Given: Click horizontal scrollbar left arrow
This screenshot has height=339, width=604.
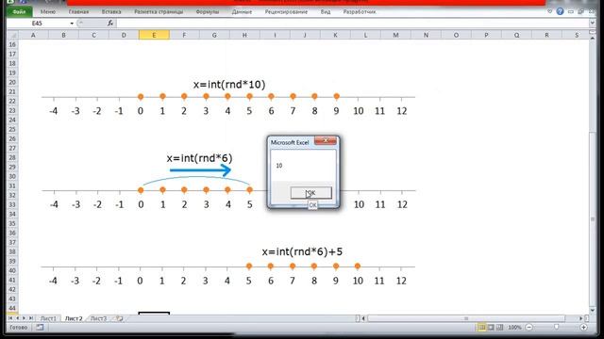Looking at the screenshot, I should pyautogui.click(x=362, y=318).
